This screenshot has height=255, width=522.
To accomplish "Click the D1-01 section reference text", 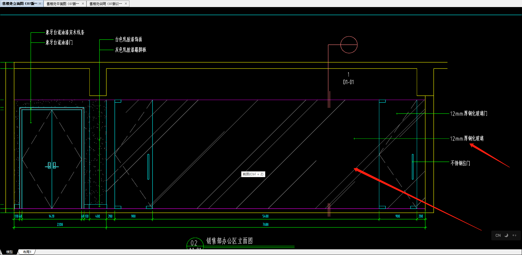I will click(348, 82).
